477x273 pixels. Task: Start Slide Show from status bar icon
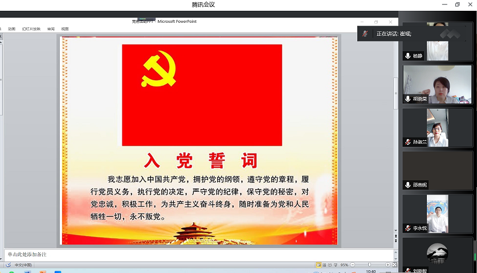(336, 265)
